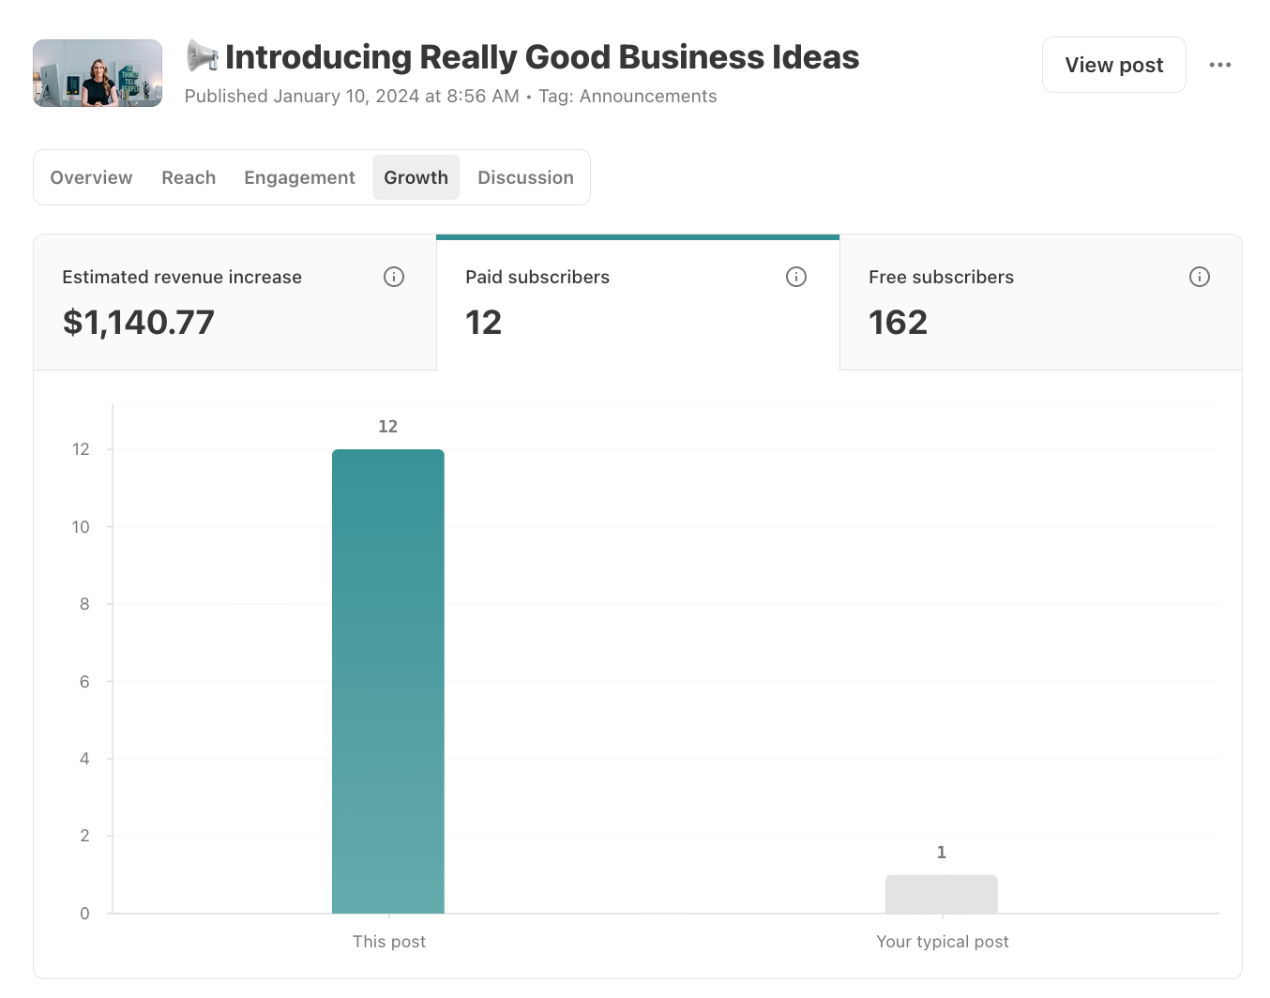Click the megaphone emoji in the title
This screenshot has height=998, width=1270.
202,56
